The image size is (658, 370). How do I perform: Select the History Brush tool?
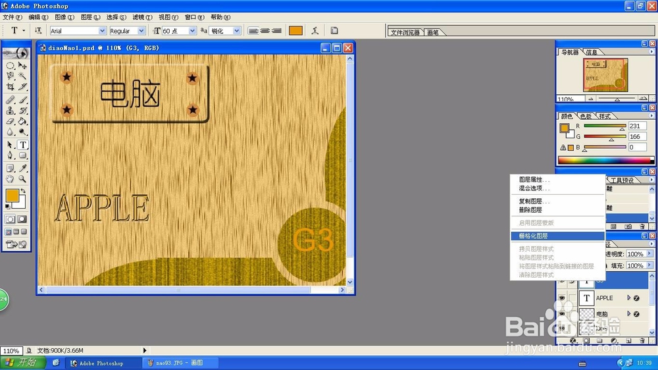pyautogui.click(x=22, y=111)
